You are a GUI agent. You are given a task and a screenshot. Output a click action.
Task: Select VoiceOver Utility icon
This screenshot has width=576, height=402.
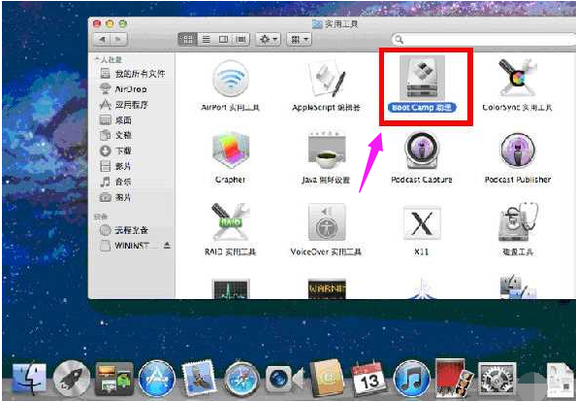click(327, 221)
